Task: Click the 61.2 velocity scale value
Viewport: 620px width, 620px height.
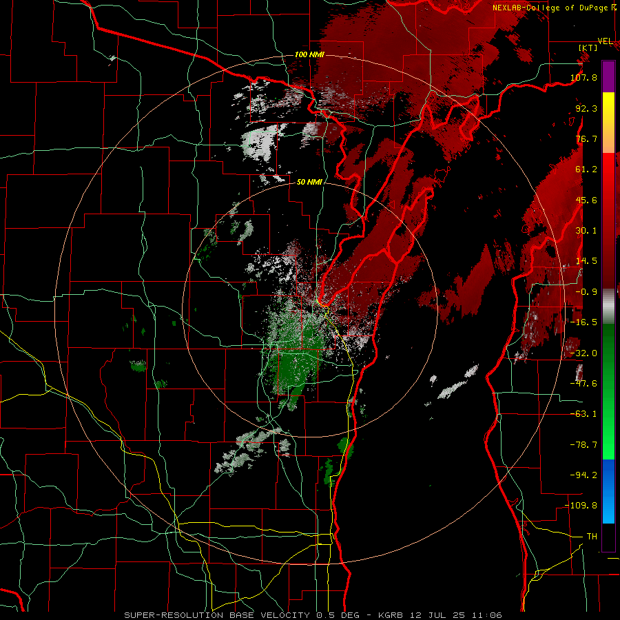Action: [586, 169]
